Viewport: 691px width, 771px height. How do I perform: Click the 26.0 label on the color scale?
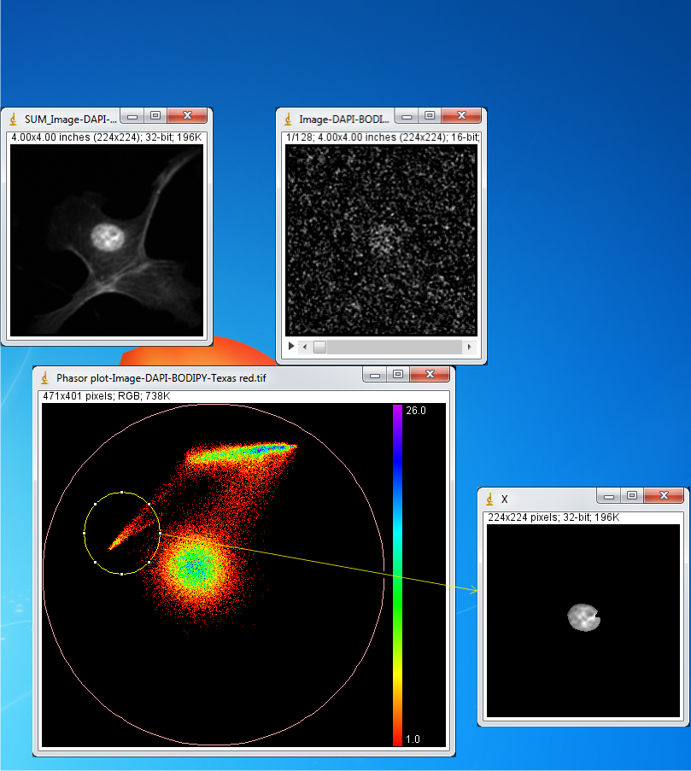click(x=416, y=411)
